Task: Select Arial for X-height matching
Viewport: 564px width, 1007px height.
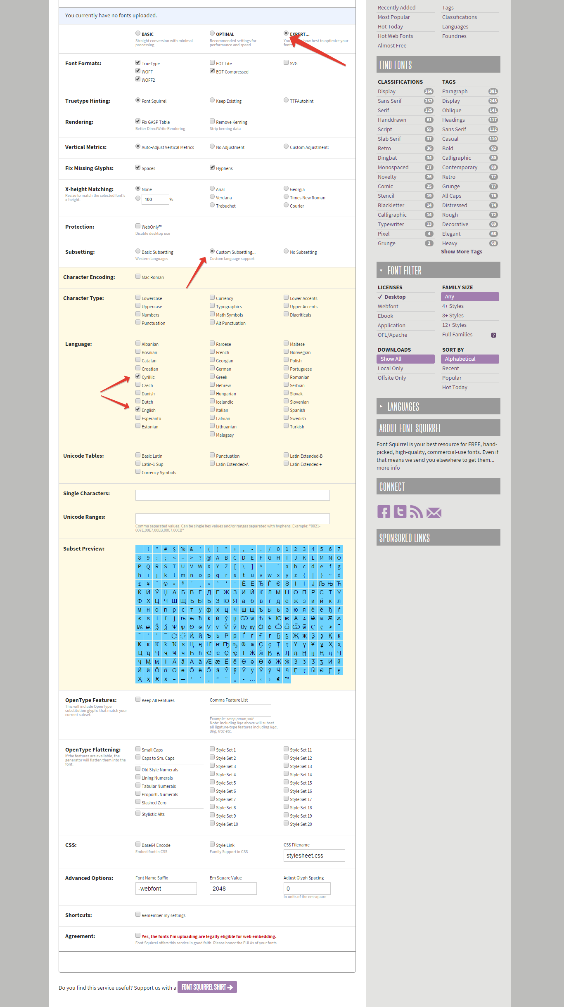Action: 212,188
